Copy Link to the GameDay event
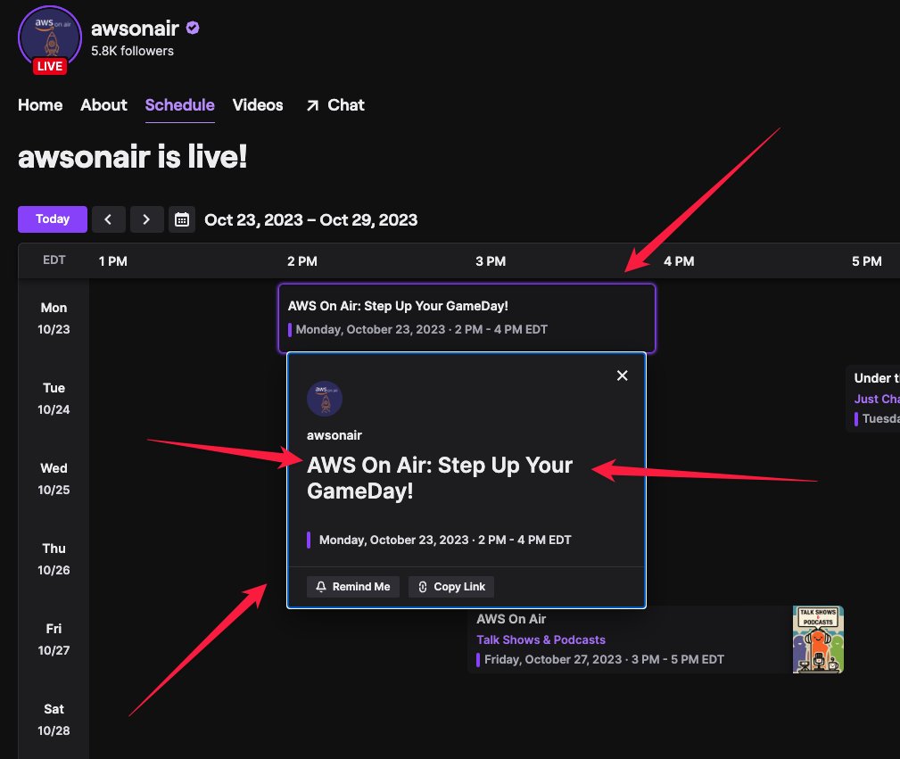 pyautogui.click(x=451, y=587)
